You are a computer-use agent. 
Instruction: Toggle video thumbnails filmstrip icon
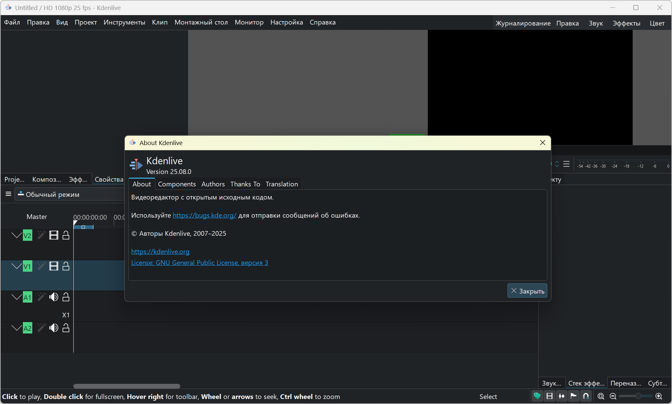click(550, 396)
